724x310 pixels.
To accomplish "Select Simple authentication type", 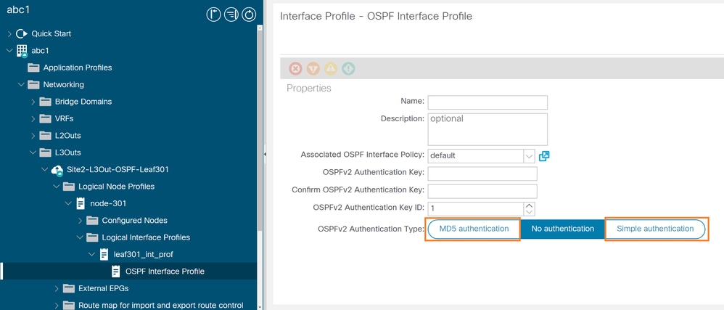I will [655, 229].
